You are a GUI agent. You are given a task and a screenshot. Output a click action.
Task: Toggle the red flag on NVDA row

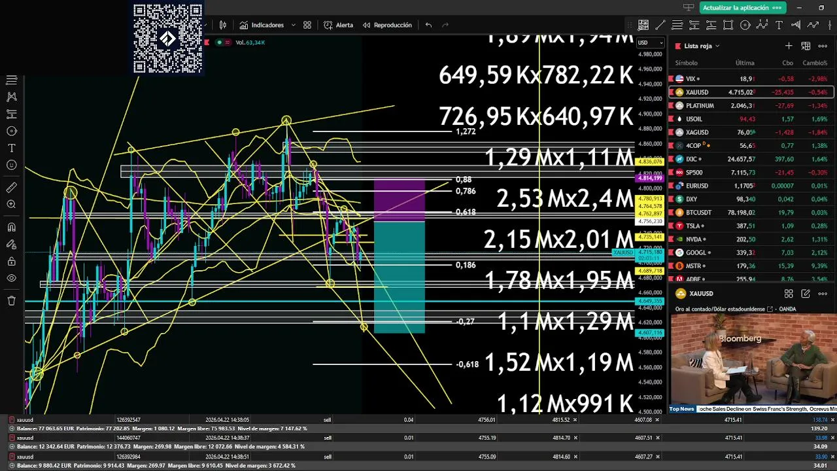pyautogui.click(x=671, y=239)
